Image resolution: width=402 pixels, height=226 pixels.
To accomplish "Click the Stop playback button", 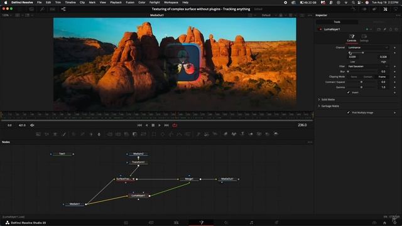I will [x=153, y=126].
